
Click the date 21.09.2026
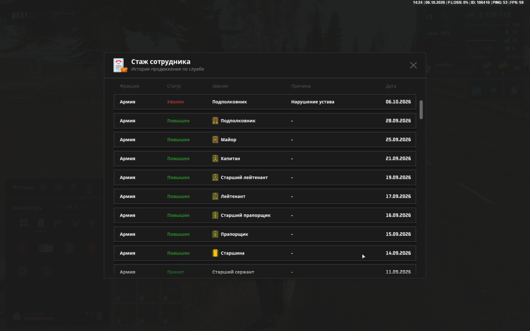(x=398, y=158)
